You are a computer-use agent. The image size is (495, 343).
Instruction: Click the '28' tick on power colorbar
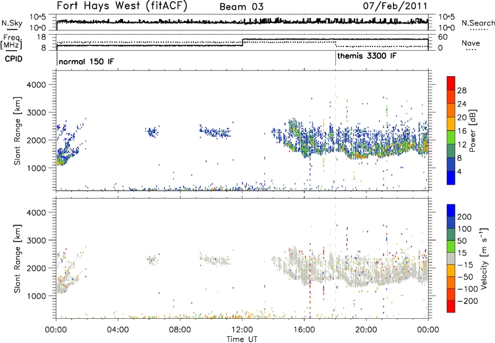[x=462, y=90]
